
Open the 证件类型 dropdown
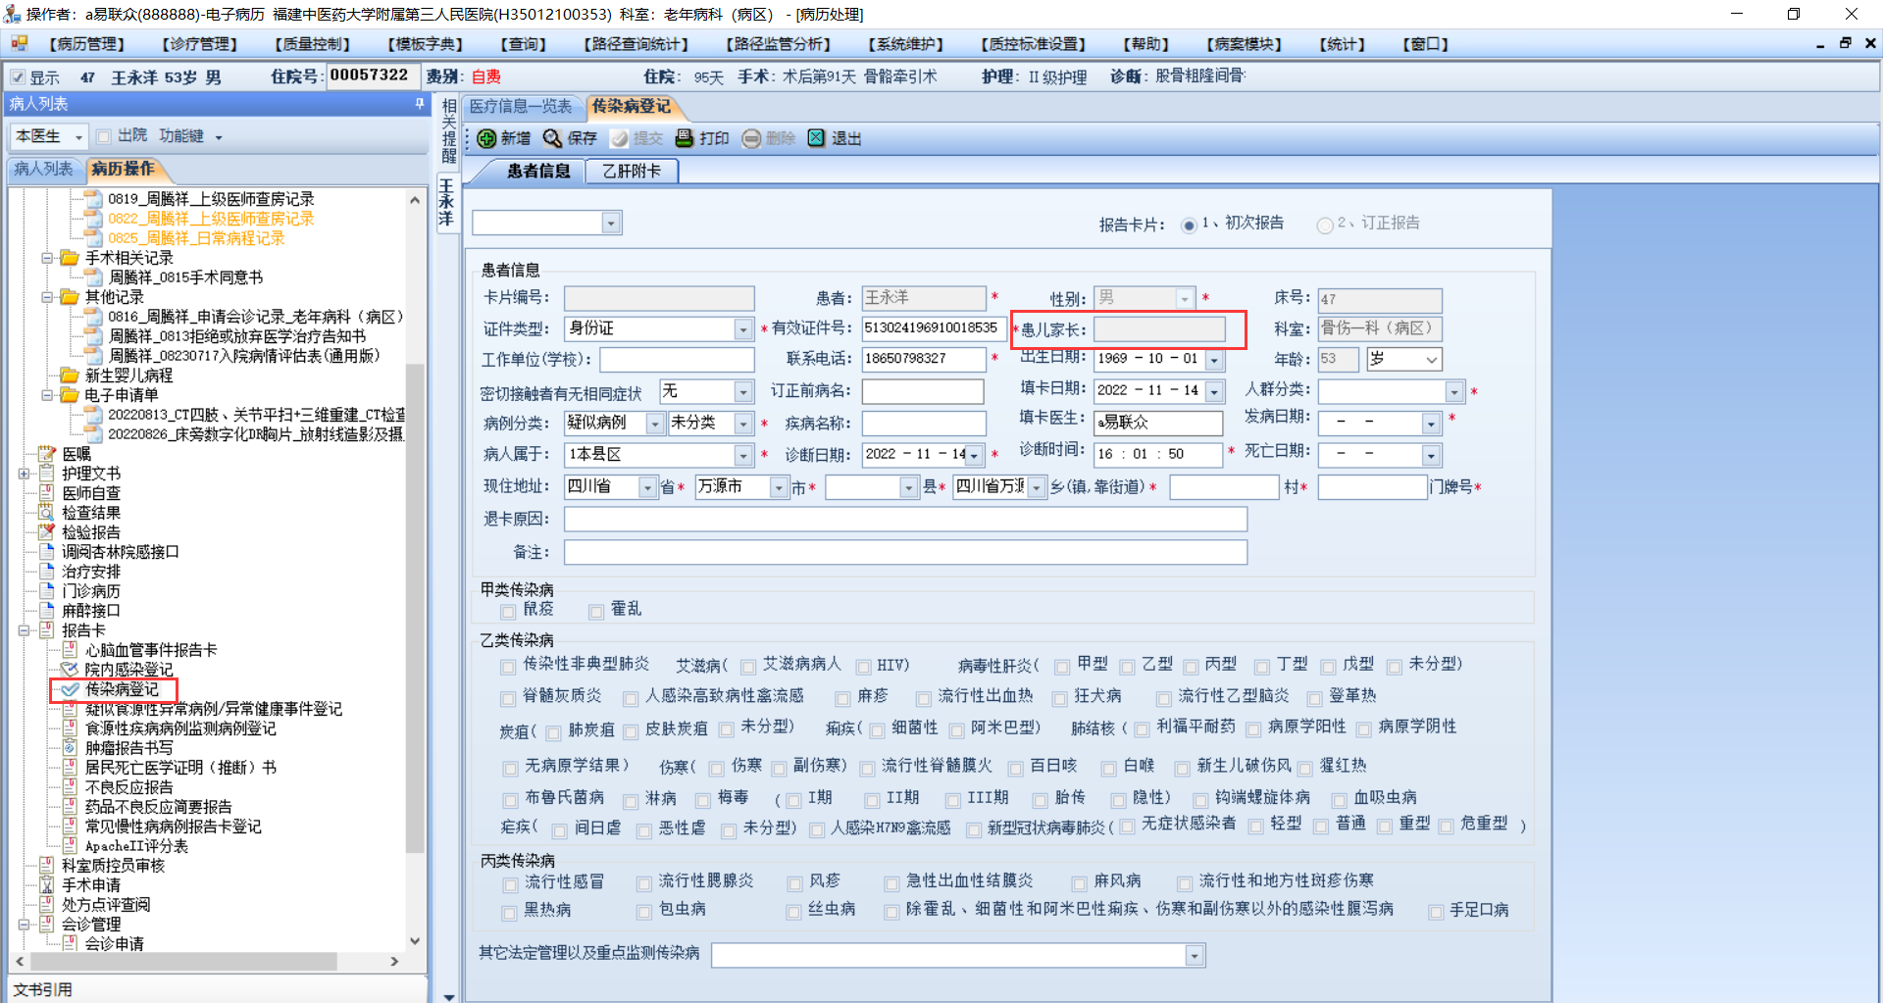(x=743, y=329)
